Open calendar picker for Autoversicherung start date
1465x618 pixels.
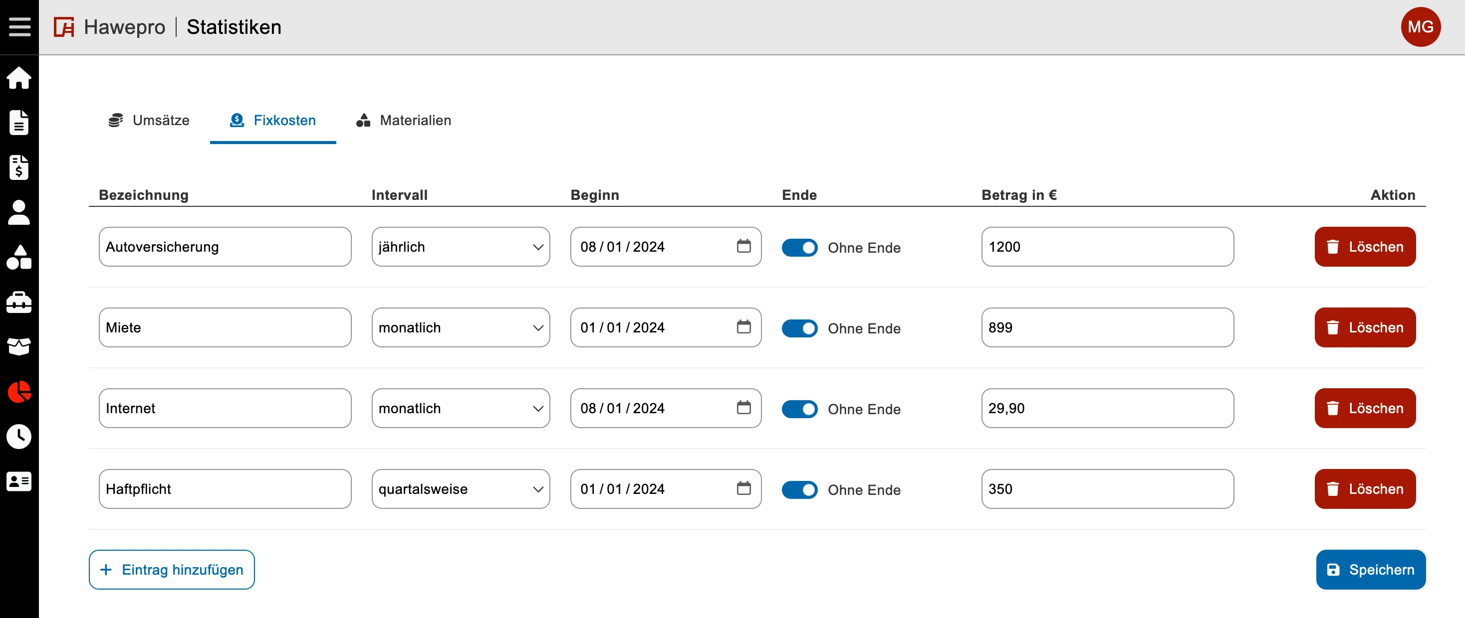(743, 246)
